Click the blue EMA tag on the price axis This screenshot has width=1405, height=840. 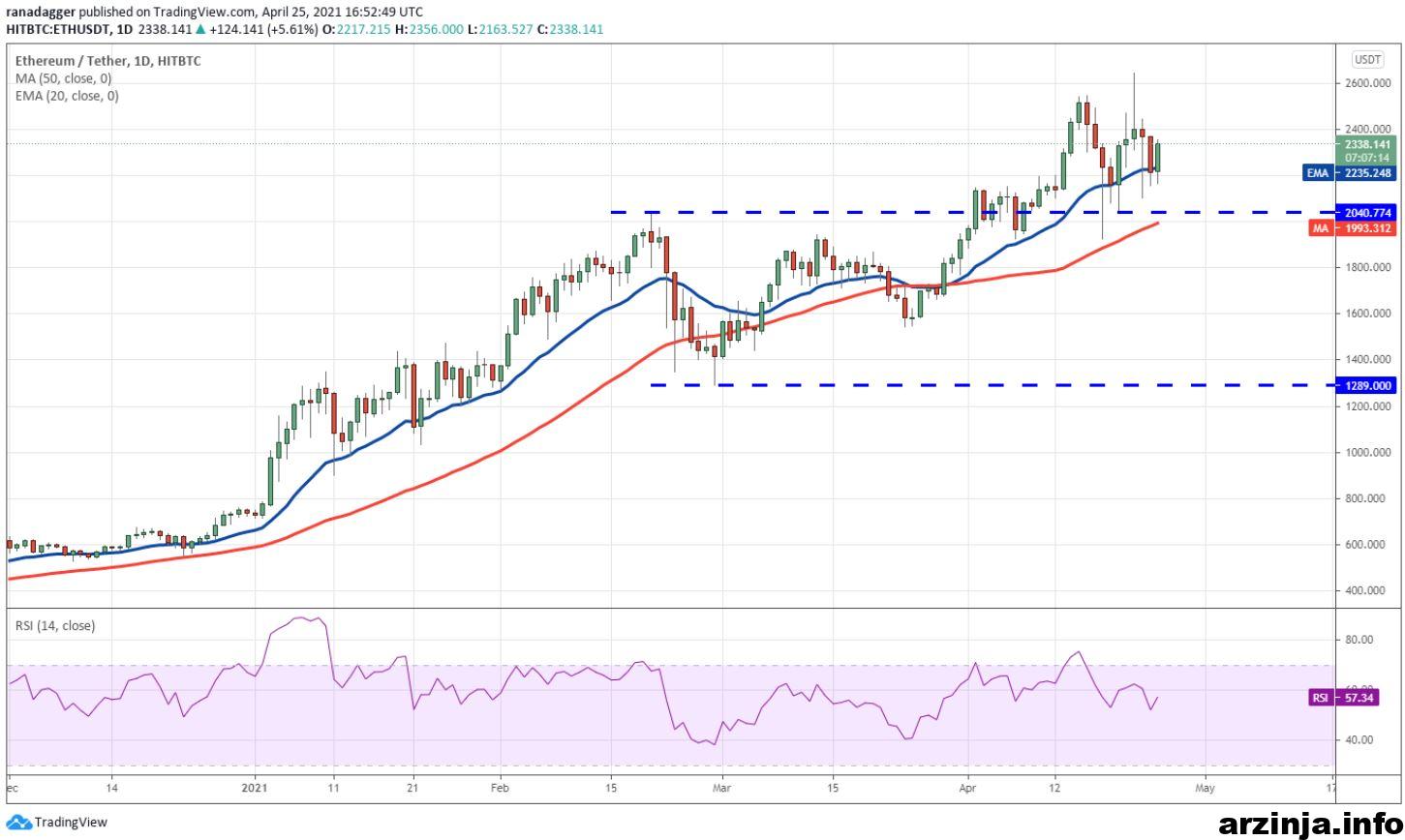pos(1317,173)
